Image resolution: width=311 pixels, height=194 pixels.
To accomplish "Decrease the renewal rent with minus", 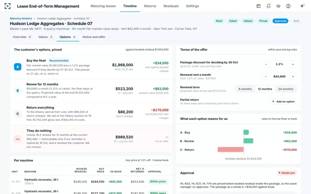I will 266,77.
